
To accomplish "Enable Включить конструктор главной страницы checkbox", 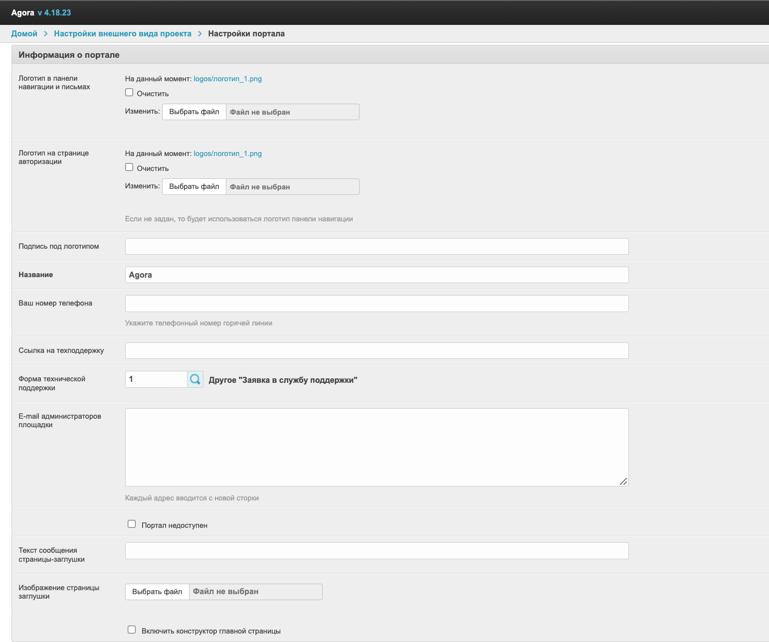I will pos(132,630).
